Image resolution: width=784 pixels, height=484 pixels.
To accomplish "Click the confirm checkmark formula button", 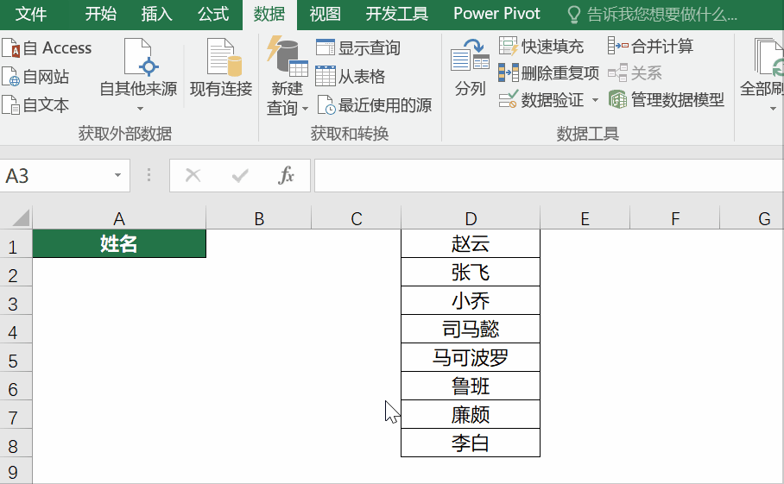I will 240,175.
